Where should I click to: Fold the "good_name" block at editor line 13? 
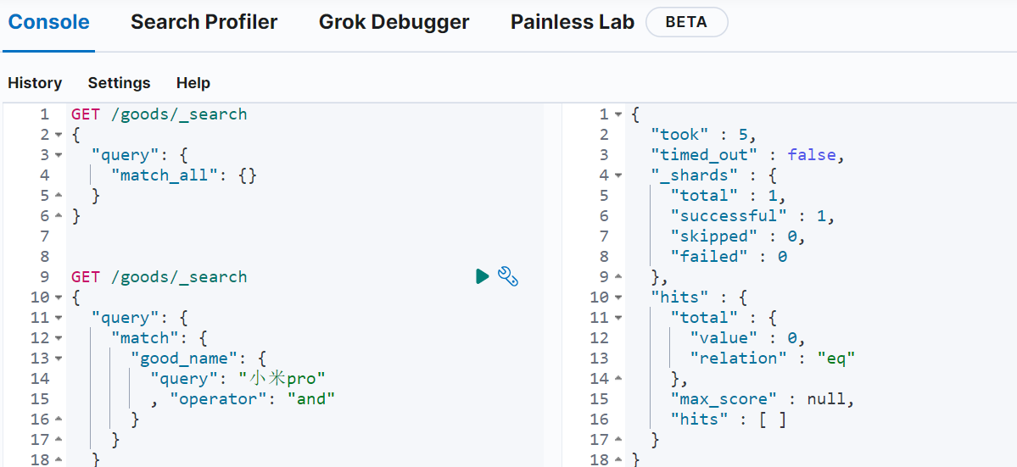58,359
